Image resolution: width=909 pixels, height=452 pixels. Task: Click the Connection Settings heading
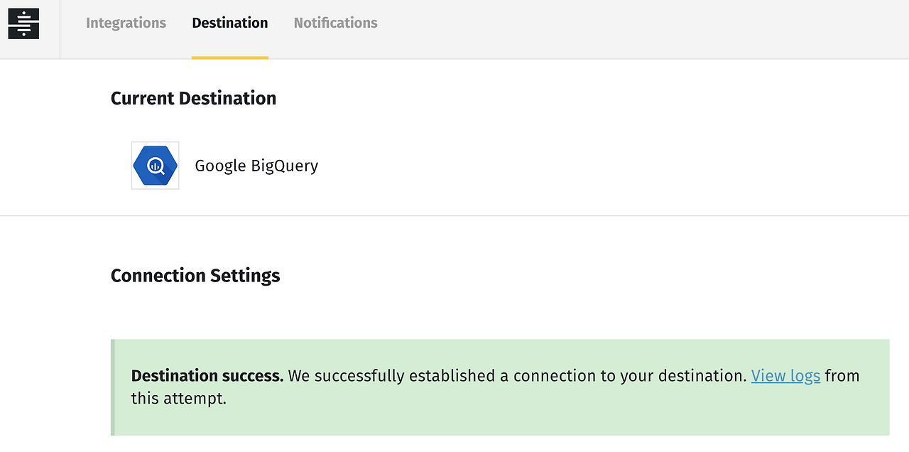click(195, 276)
